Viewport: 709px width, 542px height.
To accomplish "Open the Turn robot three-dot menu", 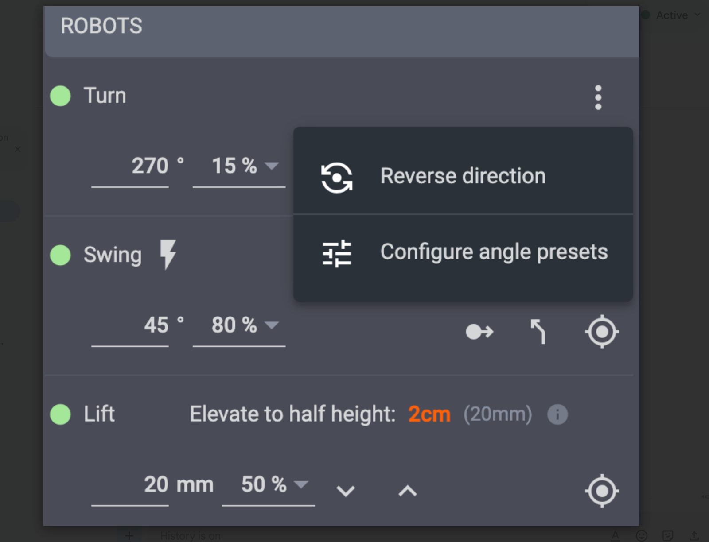I will tap(598, 97).
